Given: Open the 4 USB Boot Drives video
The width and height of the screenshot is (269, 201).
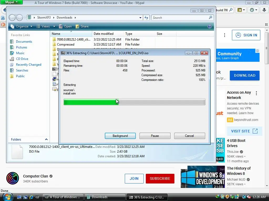Looking at the screenshot, I should (236, 143).
